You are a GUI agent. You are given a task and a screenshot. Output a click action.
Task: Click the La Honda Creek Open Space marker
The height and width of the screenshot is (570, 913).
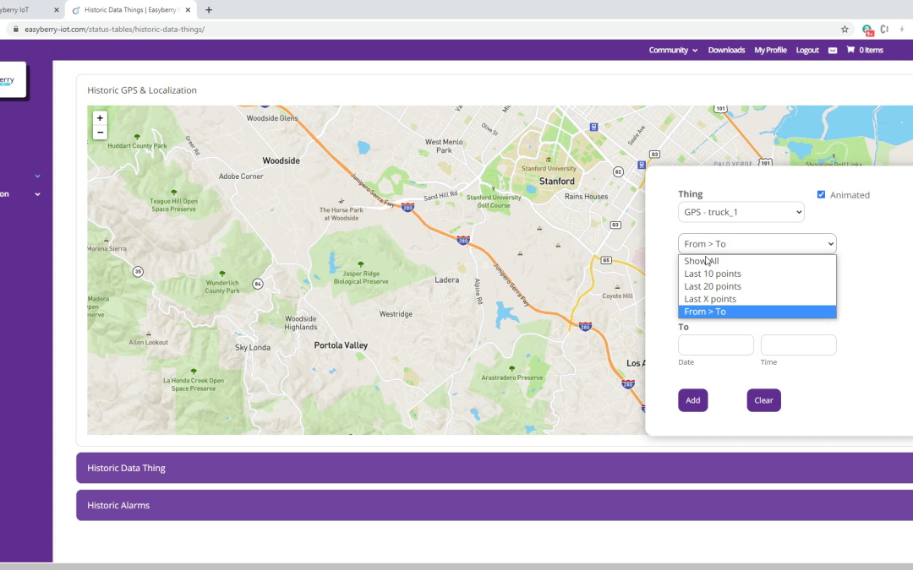[194, 371]
